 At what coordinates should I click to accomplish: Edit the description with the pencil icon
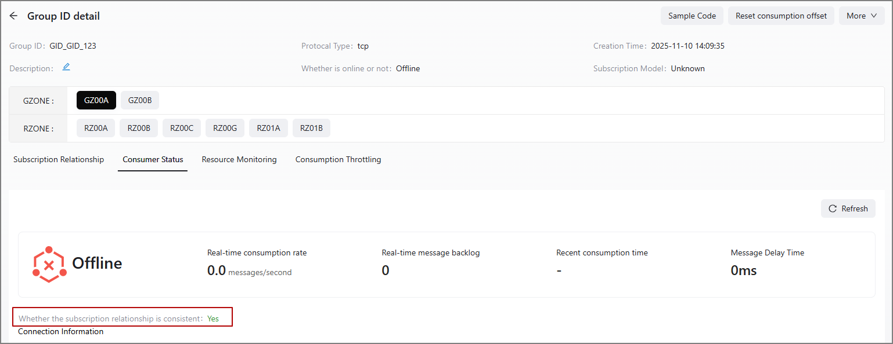(66, 67)
